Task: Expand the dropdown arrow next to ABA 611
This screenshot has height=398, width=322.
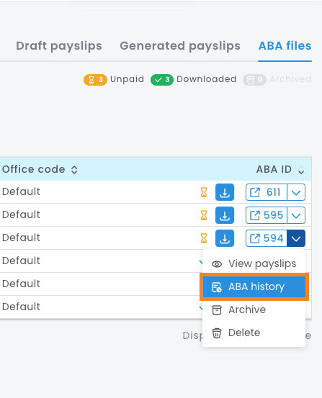Action: tap(296, 192)
